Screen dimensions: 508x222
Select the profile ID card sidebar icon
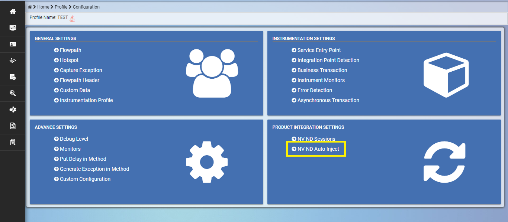click(13, 44)
